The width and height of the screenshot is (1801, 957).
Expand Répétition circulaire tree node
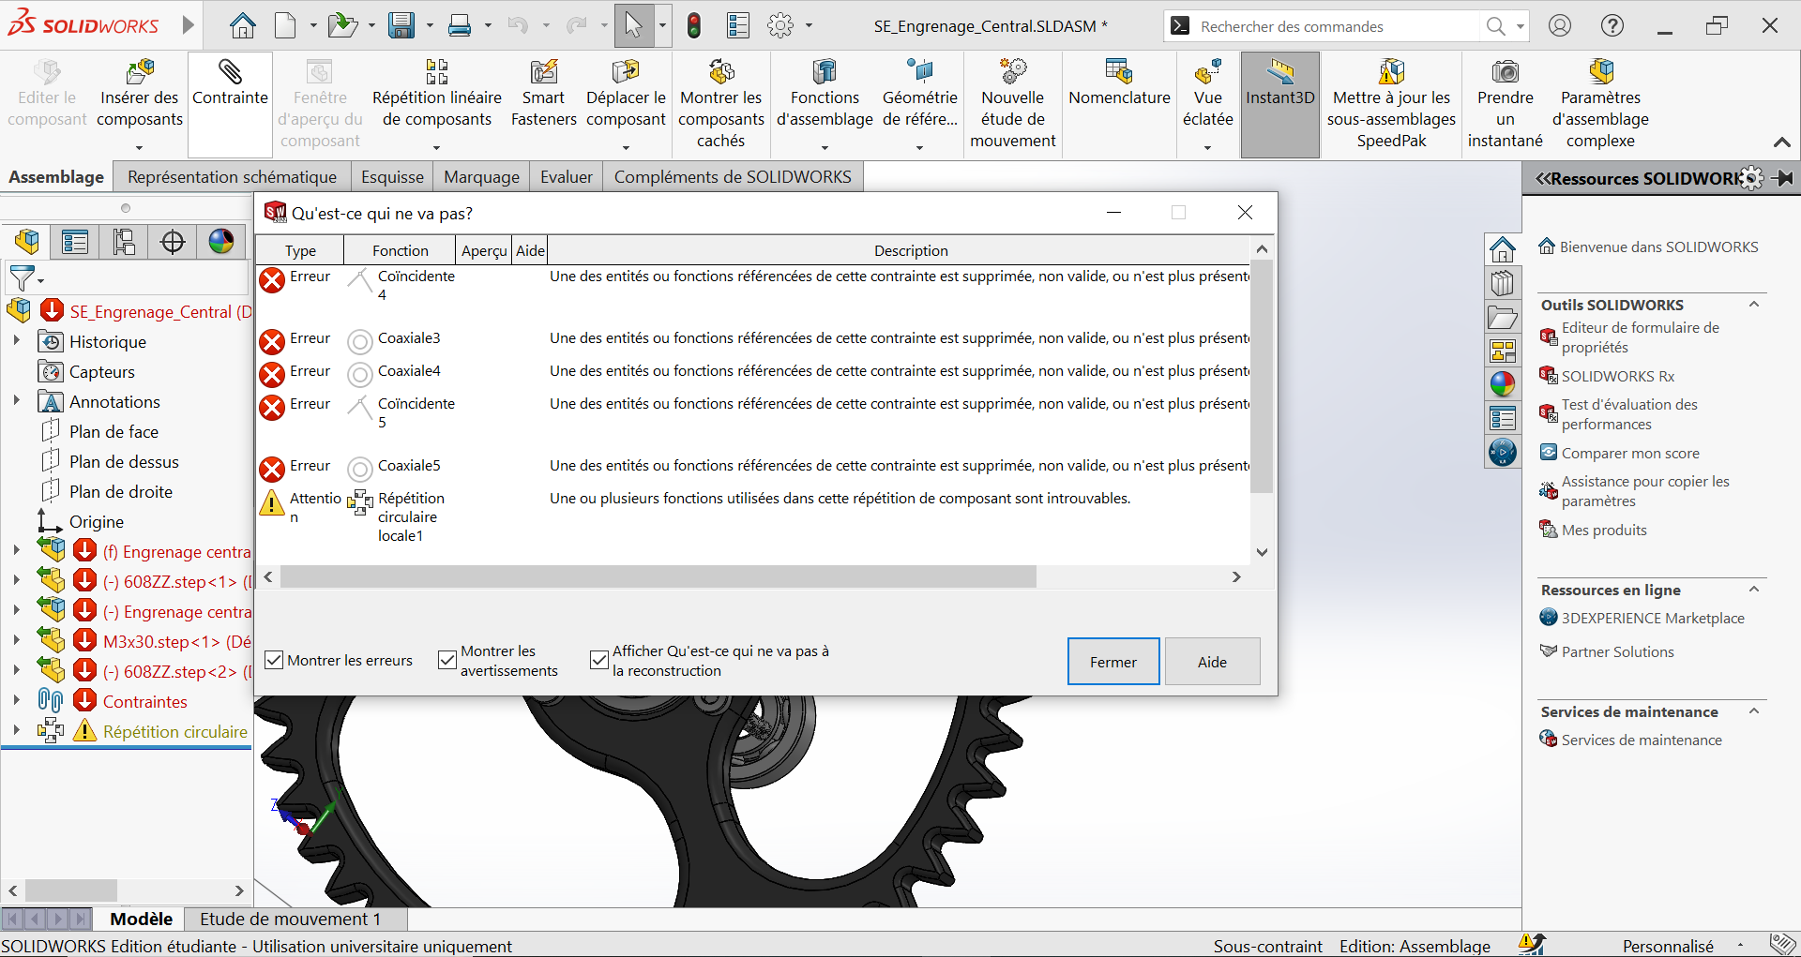pyautogui.click(x=16, y=731)
